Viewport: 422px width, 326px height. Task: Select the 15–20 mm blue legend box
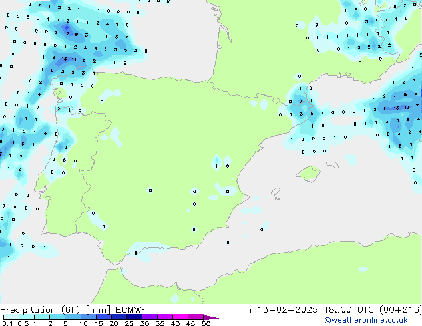(x=103, y=317)
